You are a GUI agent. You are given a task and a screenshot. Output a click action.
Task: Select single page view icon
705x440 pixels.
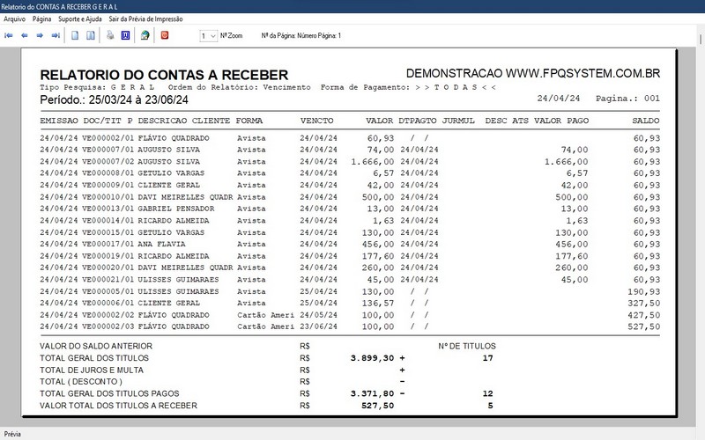pyautogui.click(x=75, y=35)
